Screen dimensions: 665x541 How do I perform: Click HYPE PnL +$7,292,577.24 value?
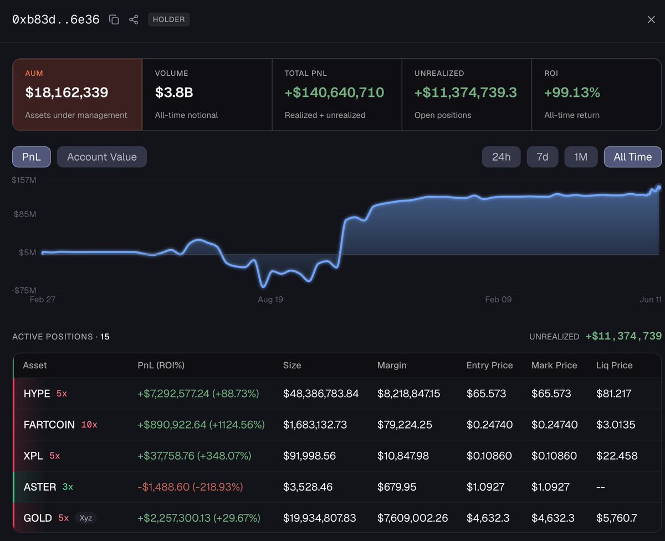pos(198,394)
